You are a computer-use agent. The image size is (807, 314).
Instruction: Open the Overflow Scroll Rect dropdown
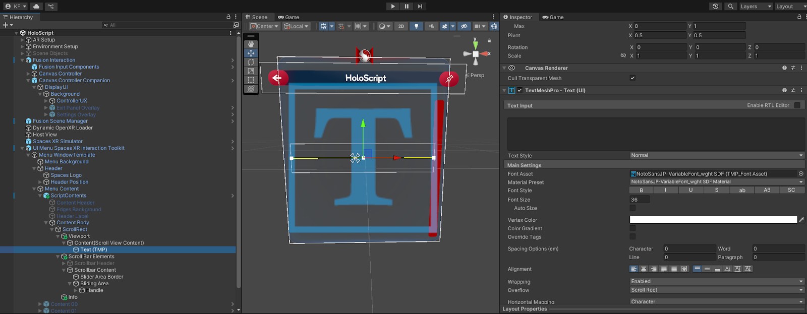click(716, 290)
